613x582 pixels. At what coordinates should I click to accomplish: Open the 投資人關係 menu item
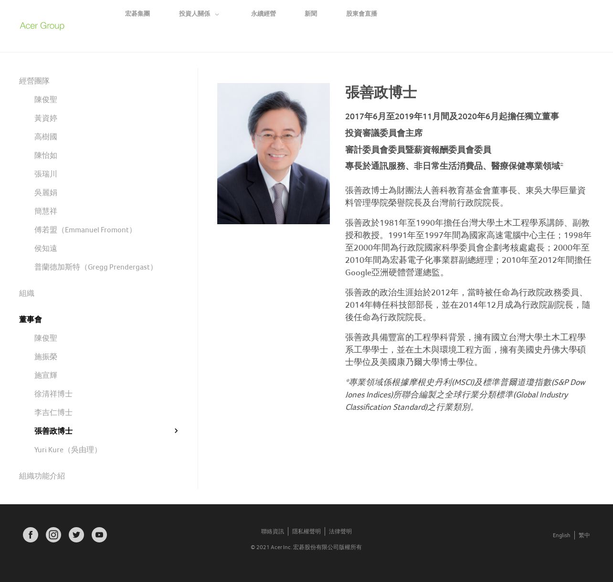click(194, 14)
